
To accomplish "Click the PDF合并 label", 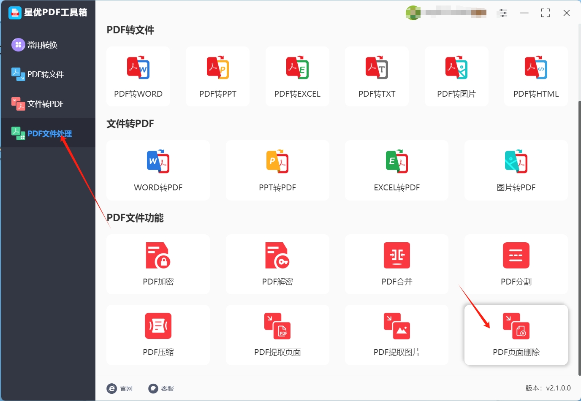I will [397, 282].
